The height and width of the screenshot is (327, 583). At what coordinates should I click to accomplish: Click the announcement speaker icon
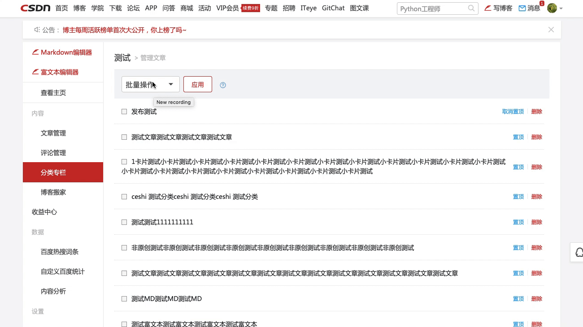tap(37, 30)
